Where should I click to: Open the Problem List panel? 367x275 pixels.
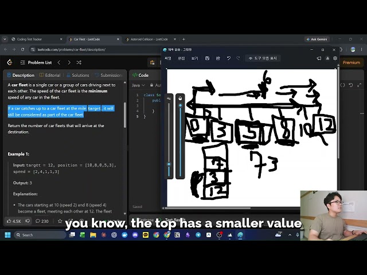[37, 62]
